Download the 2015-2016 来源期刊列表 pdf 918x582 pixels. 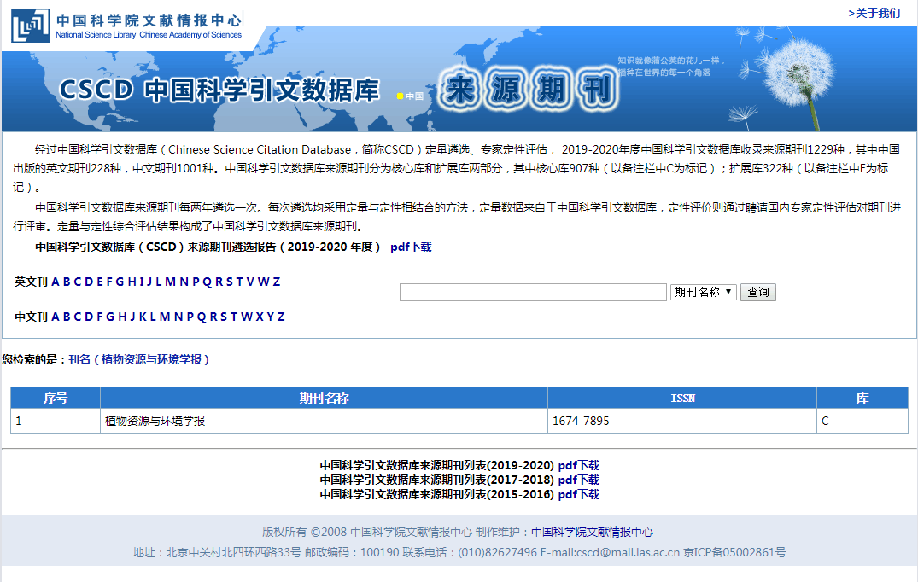click(578, 494)
